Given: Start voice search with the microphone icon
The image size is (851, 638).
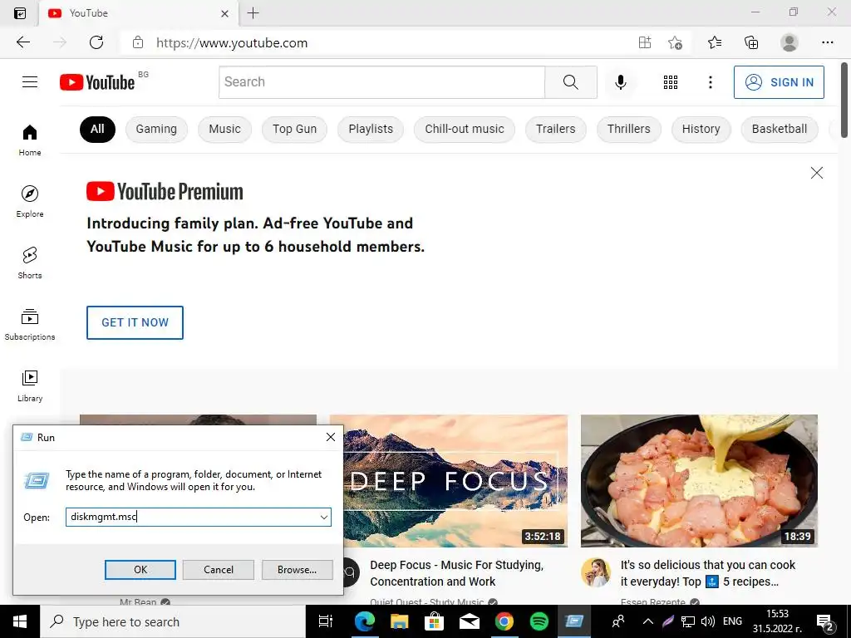Looking at the screenshot, I should click(x=620, y=82).
